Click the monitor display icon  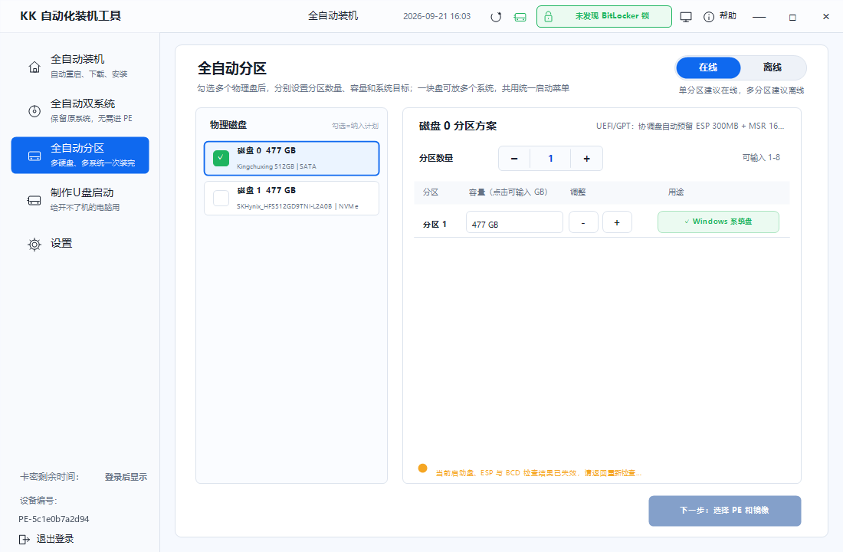pyautogui.click(x=685, y=17)
